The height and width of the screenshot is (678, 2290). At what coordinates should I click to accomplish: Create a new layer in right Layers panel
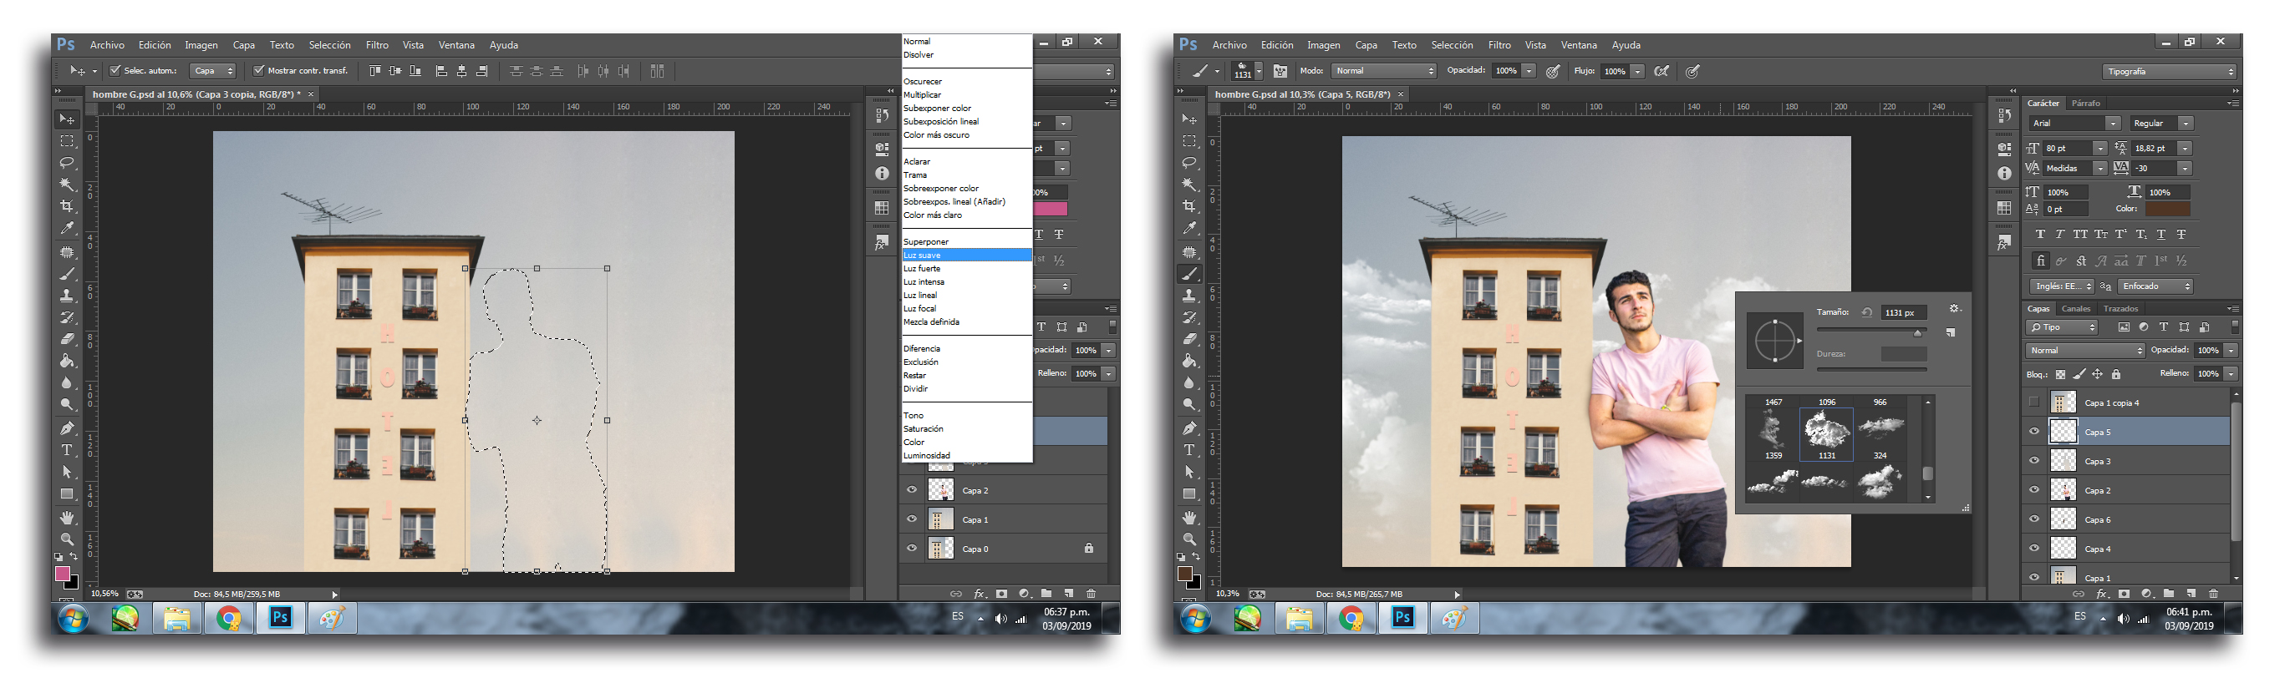(x=2191, y=594)
